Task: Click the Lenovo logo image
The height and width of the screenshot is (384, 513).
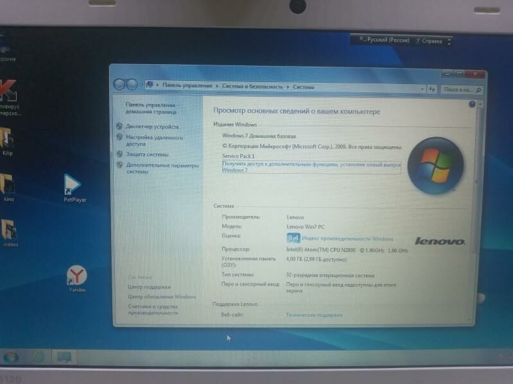Action: 440,241
